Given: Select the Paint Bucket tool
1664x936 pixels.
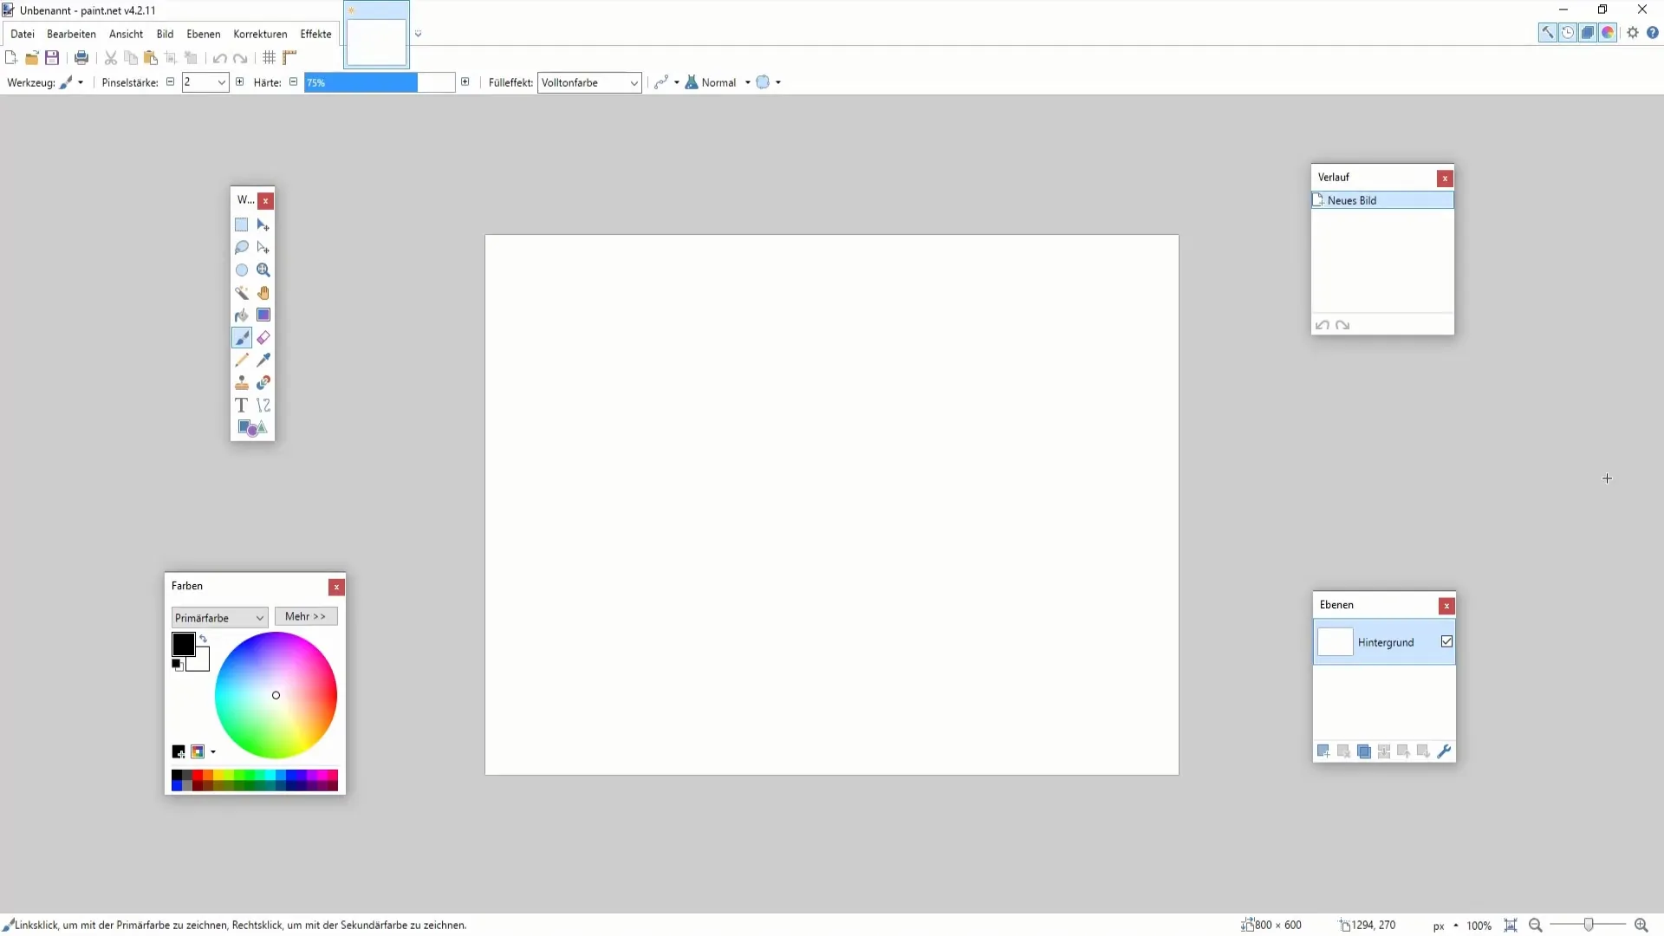Looking at the screenshot, I should 242,315.
